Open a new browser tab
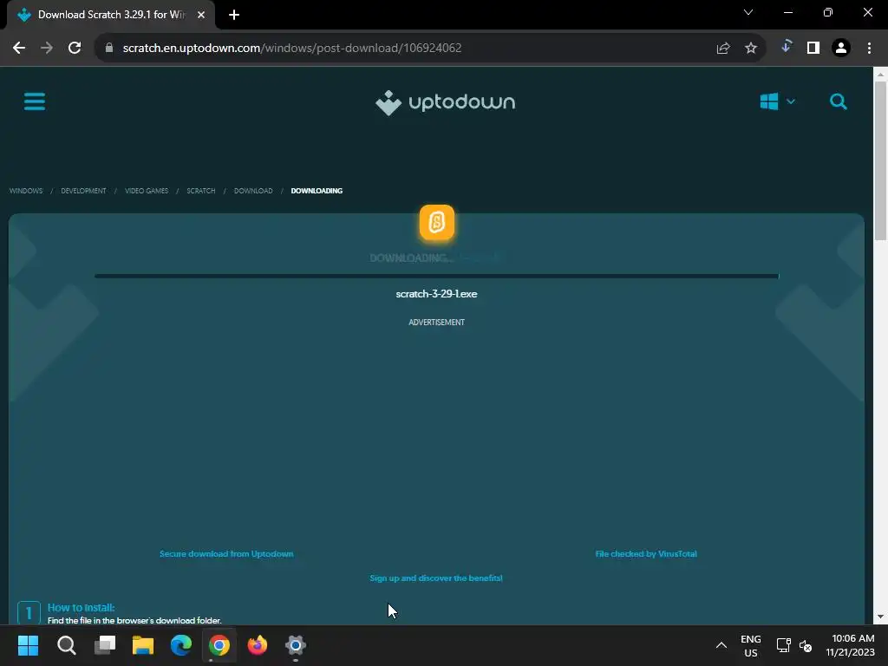Image resolution: width=888 pixels, height=666 pixels. [234, 15]
